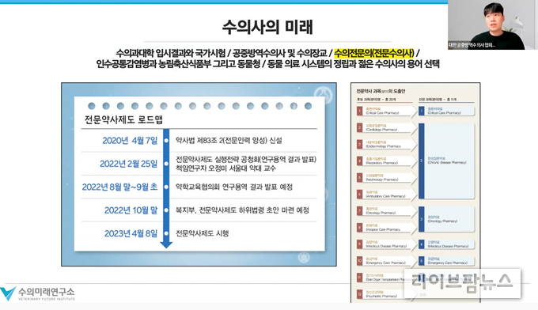Select the yellow highlighted '수의전문의(전문수의사)' text
The width and height of the screenshot is (538, 310).
point(374,53)
